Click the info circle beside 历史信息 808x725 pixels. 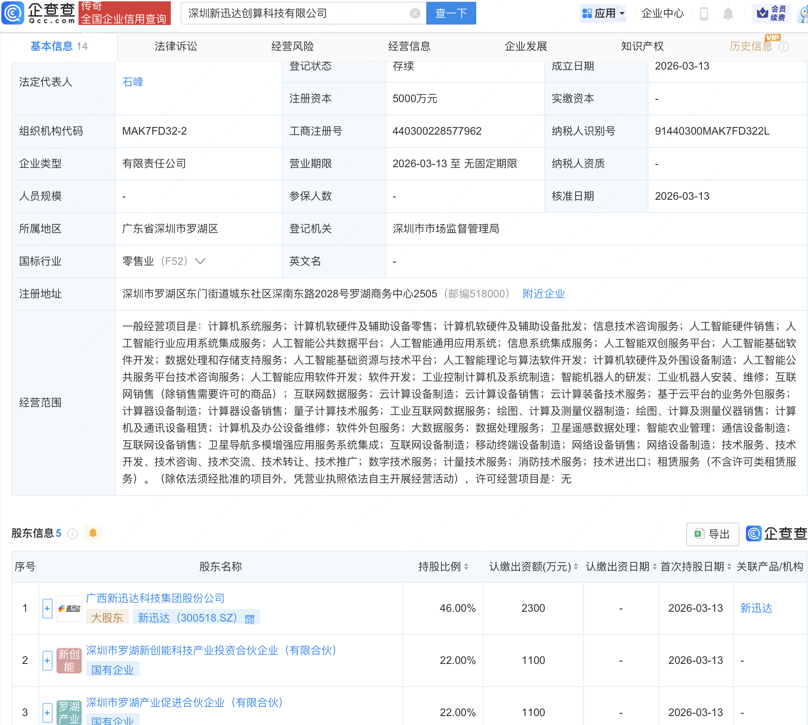[783, 46]
